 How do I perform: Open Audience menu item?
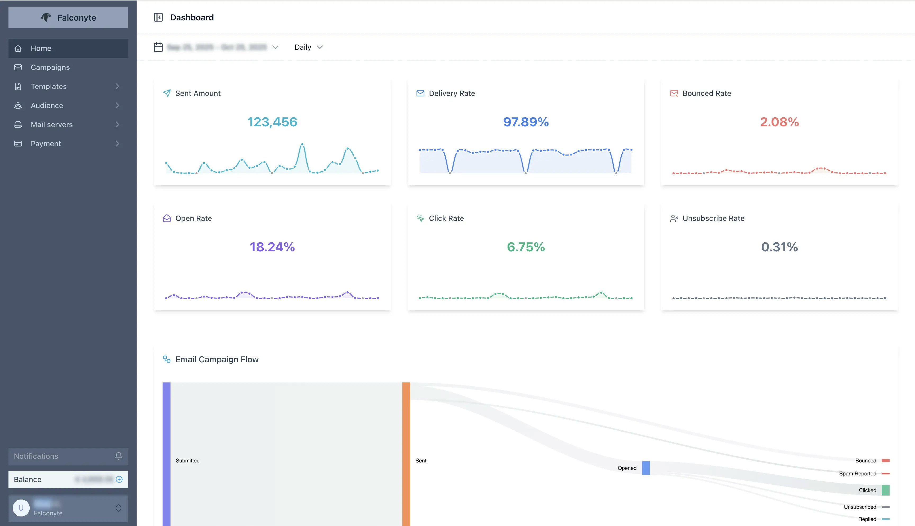tap(68, 105)
